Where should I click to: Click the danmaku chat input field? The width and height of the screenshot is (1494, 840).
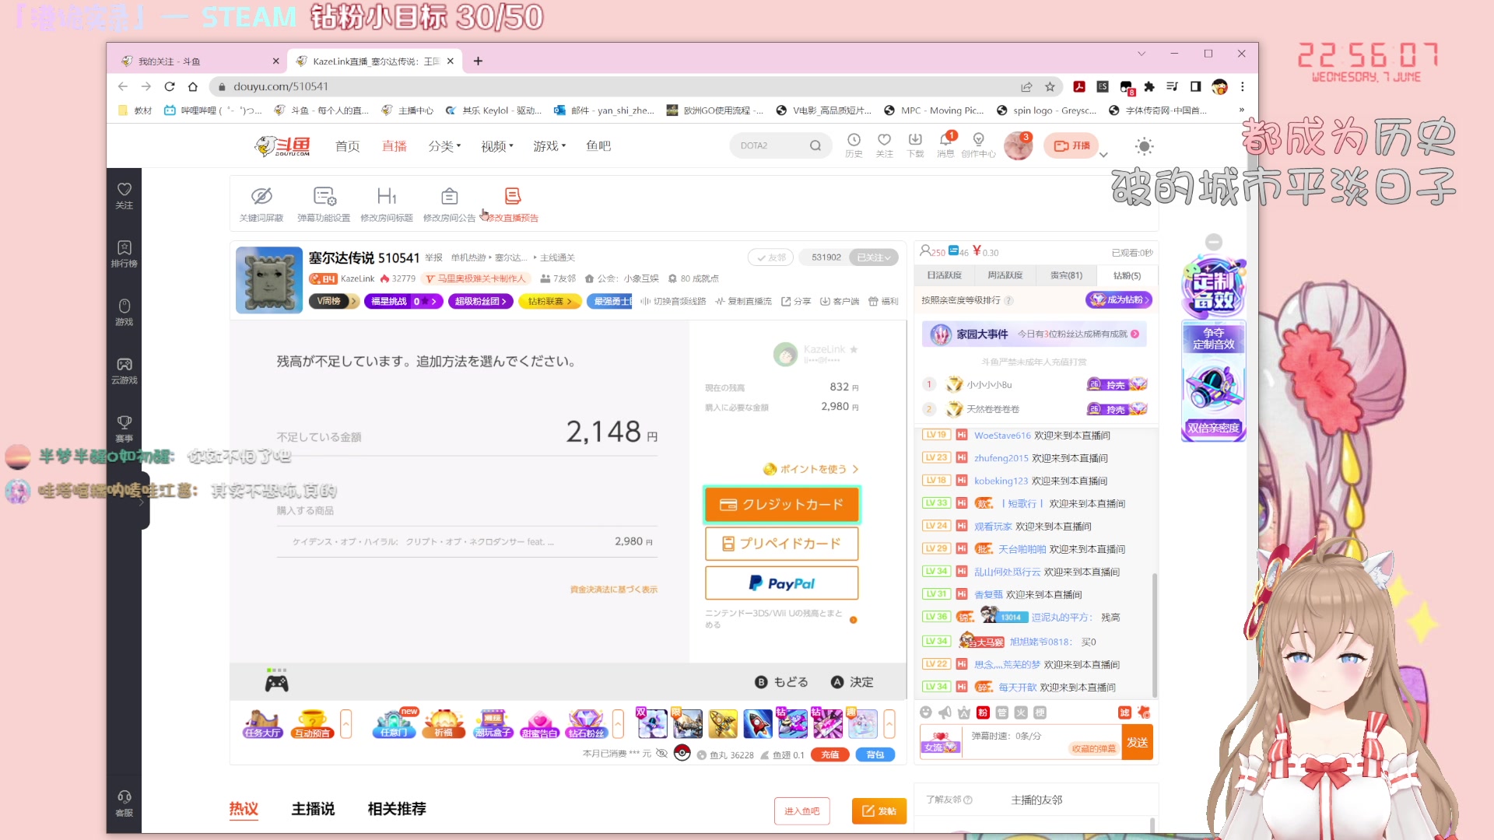click(x=1043, y=741)
